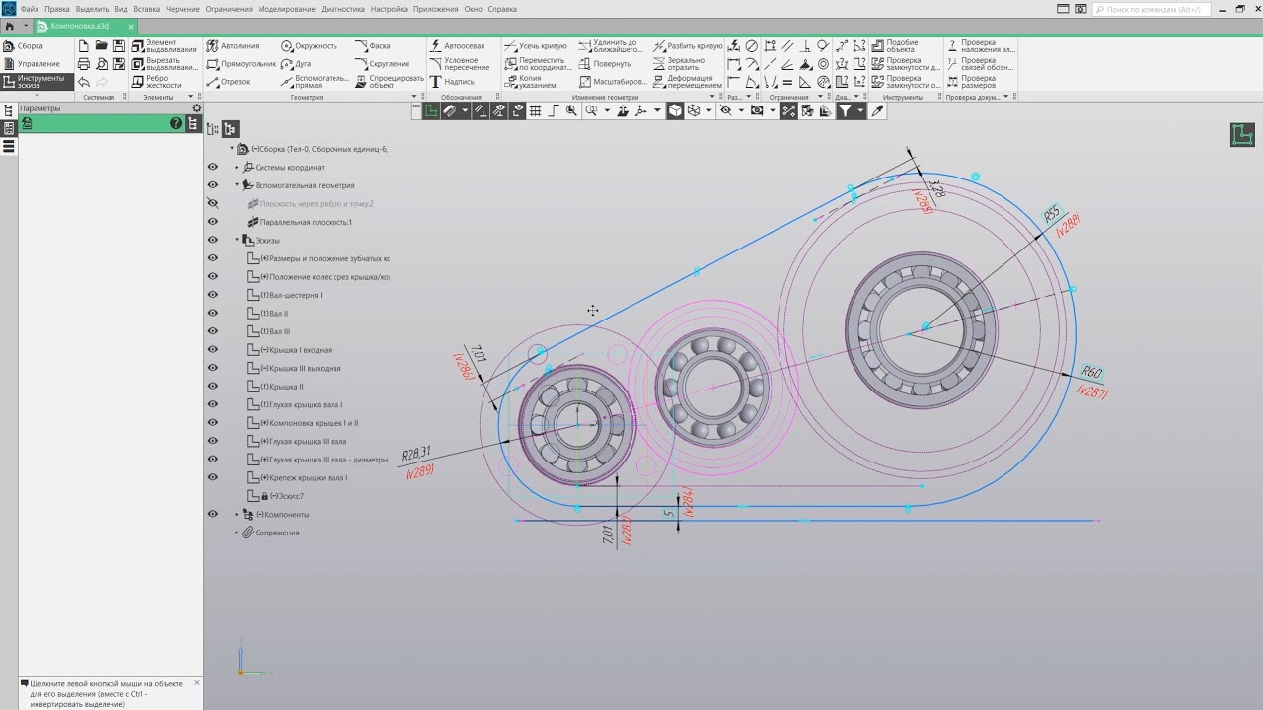Save the document with the diskette icon
Image resolution: width=1263 pixels, height=710 pixels.
click(118, 46)
